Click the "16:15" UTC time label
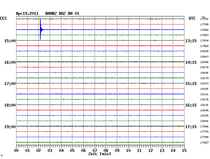 [191, 105]
